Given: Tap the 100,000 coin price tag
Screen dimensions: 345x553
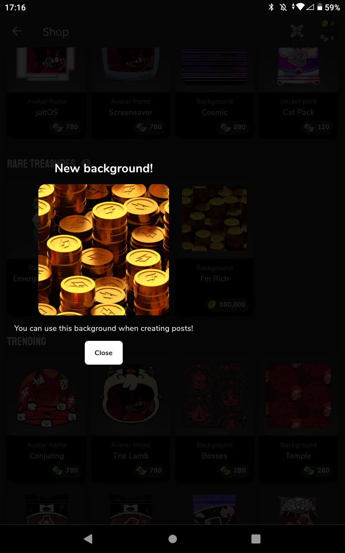Looking at the screenshot, I should [x=227, y=305].
